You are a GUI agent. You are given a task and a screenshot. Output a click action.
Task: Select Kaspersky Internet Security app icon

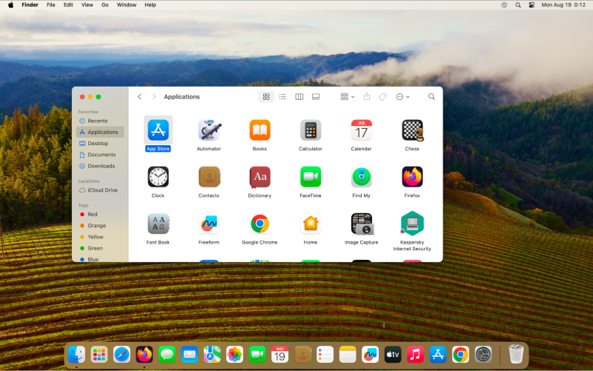coord(412,224)
